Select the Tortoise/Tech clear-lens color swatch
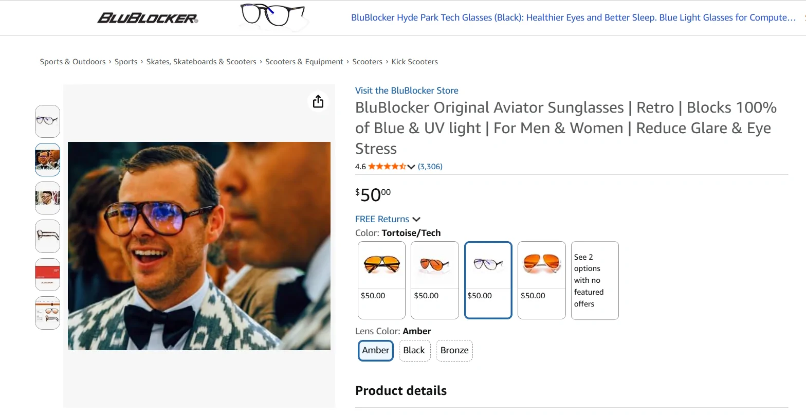Screen dimensions: 806x415 tap(488, 280)
